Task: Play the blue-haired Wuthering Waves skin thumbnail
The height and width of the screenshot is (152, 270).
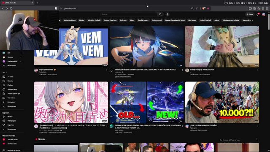Action: pos(146,46)
